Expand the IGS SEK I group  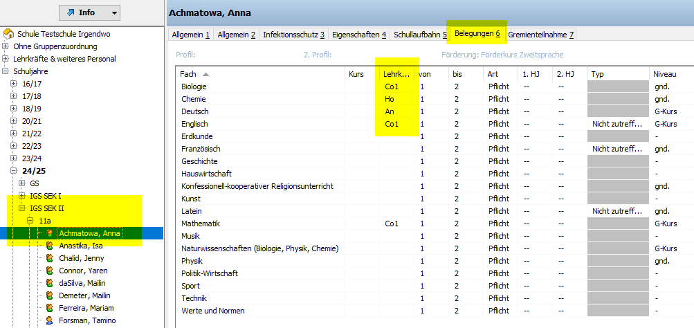pyautogui.click(x=21, y=196)
